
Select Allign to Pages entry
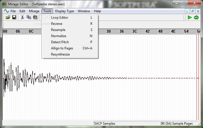tap(70, 48)
